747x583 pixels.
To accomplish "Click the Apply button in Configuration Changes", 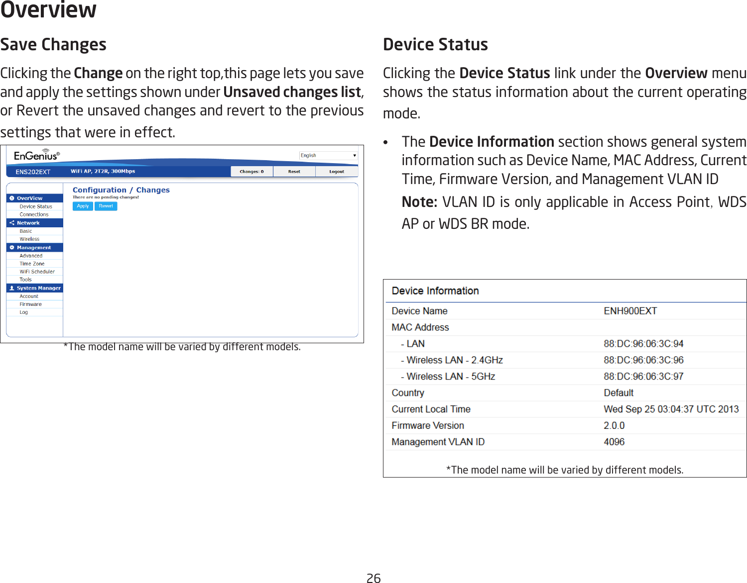I will (83, 206).
